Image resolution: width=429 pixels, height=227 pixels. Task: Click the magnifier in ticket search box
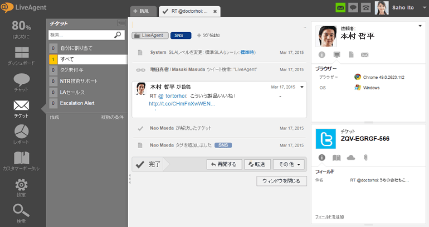pyautogui.click(x=118, y=35)
